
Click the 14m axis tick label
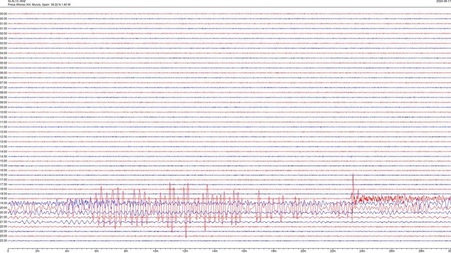click(215, 251)
